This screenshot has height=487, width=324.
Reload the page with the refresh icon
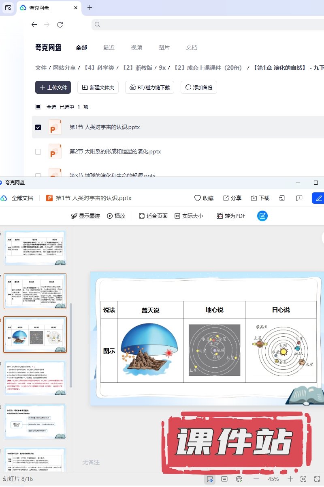click(x=60, y=25)
